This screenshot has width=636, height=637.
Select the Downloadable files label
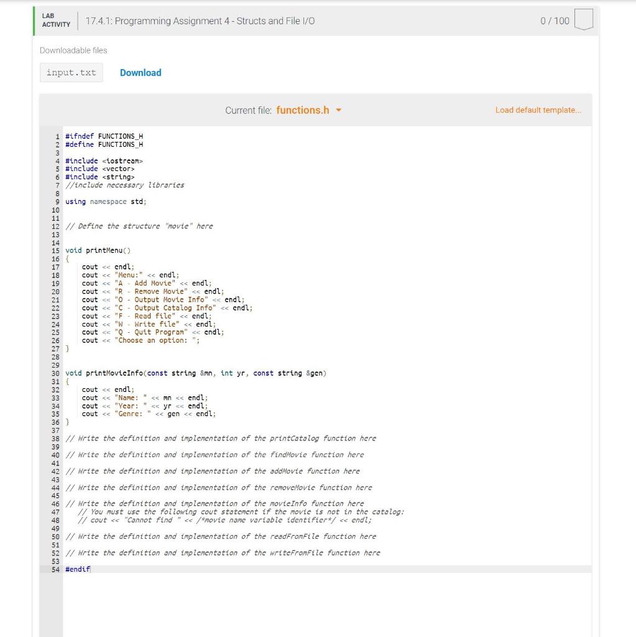[72, 50]
